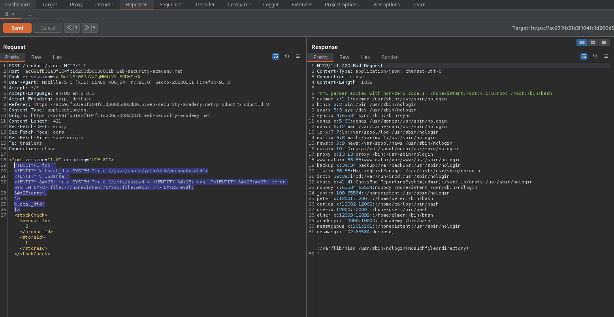Toggle non-printable characters \n in Response panel
The width and height of the screenshot is (614, 317).
tap(595, 57)
